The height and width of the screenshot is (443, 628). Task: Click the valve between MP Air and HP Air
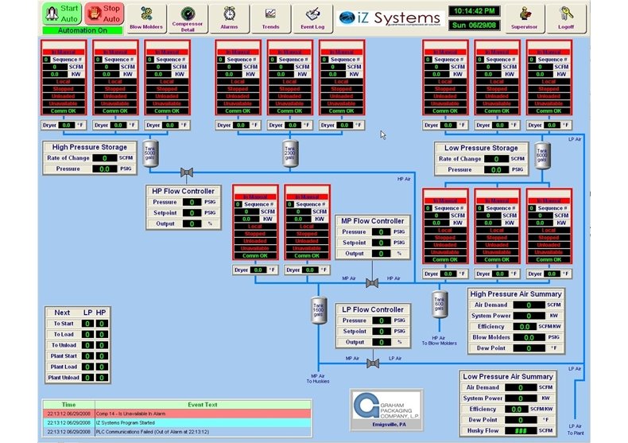pos(370,283)
